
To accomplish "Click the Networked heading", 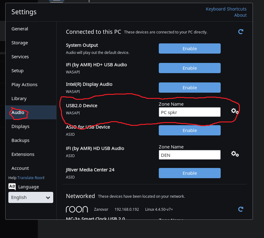I will click(80, 196).
